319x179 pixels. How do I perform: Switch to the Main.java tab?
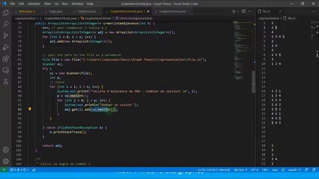tap(26, 11)
